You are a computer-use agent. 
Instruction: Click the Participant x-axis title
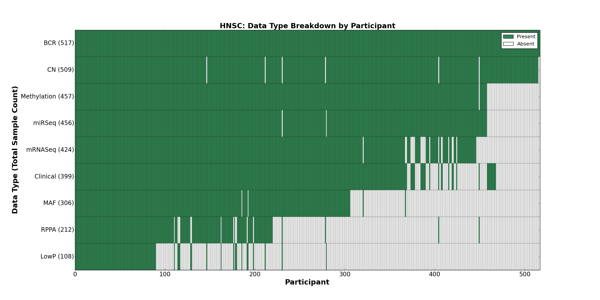tap(307, 282)
